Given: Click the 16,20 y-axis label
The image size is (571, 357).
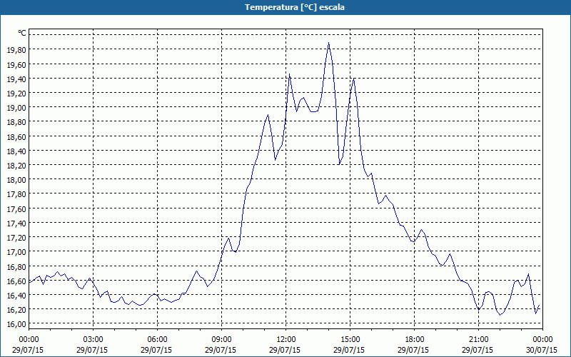Looking at the screenshot, I should coord(16,310).
